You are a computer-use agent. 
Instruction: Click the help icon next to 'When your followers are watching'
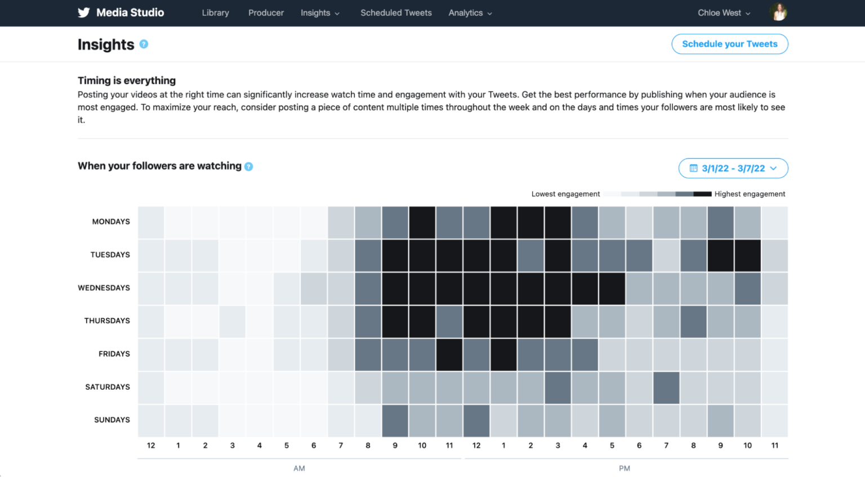(249, 166)
